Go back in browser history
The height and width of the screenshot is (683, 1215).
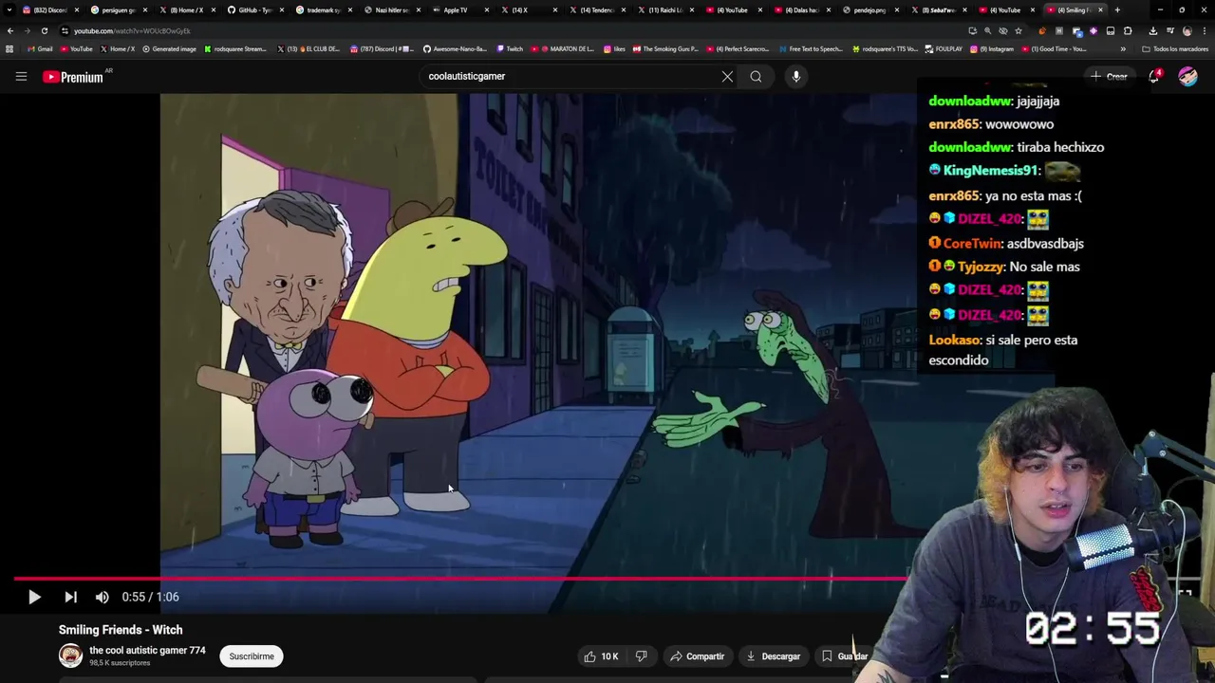(10, 30)
